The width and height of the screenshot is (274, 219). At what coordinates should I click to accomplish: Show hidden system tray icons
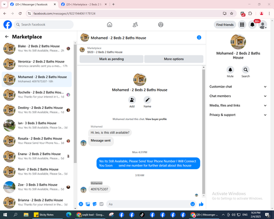(223, 215)
